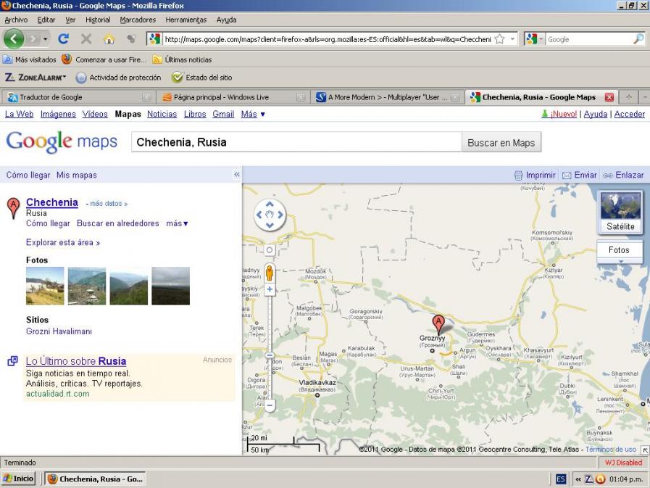Open the Cómo llegar link at panel top
Screen dimensions: 650x488
tap(28, 175)
